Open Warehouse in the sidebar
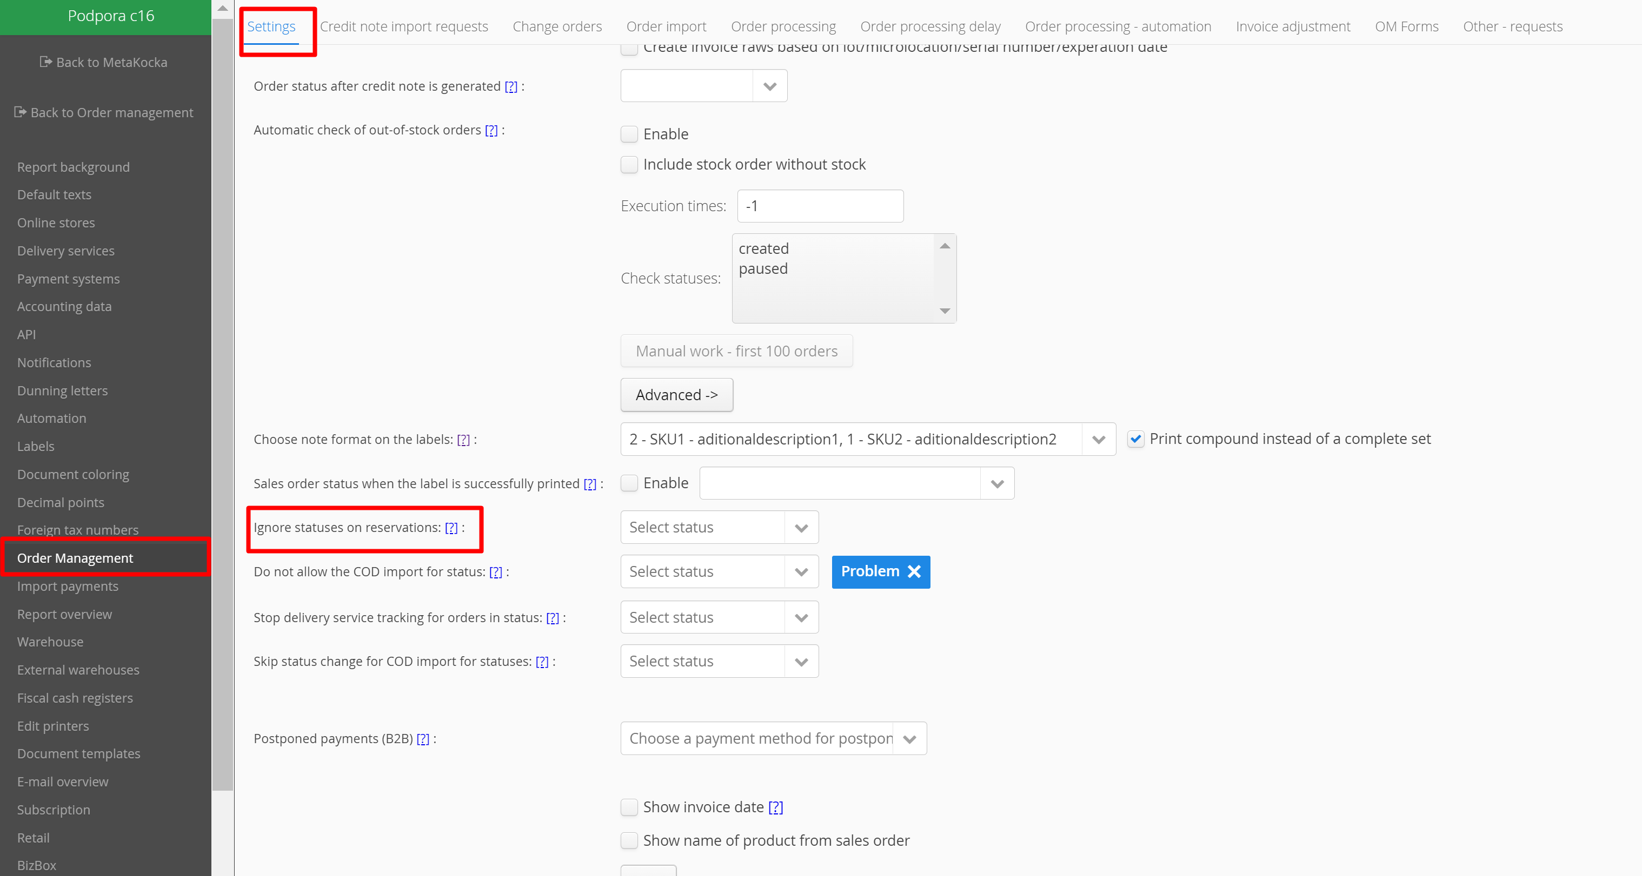 tap(50, 642)
